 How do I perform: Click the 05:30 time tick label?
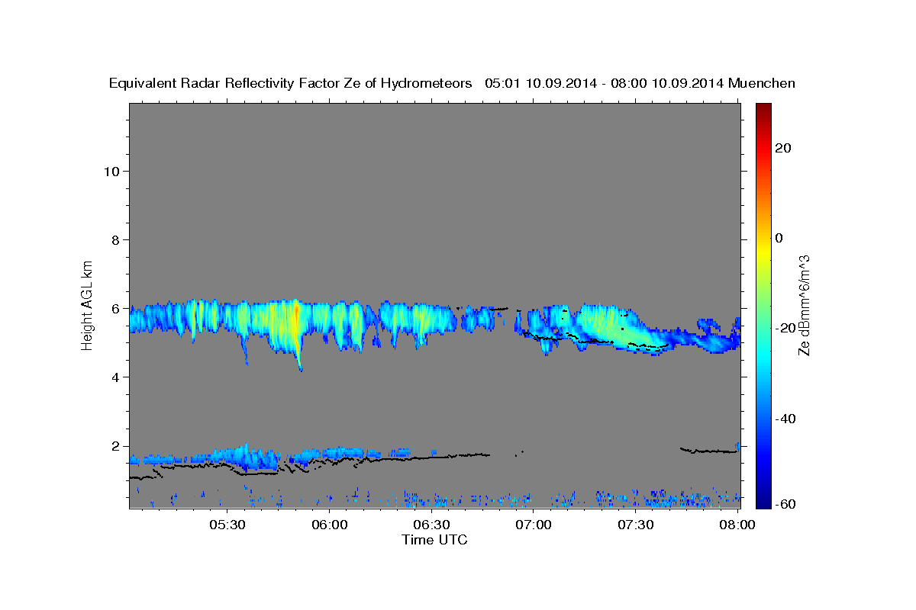pyautogui.click(x=227, y=525)
